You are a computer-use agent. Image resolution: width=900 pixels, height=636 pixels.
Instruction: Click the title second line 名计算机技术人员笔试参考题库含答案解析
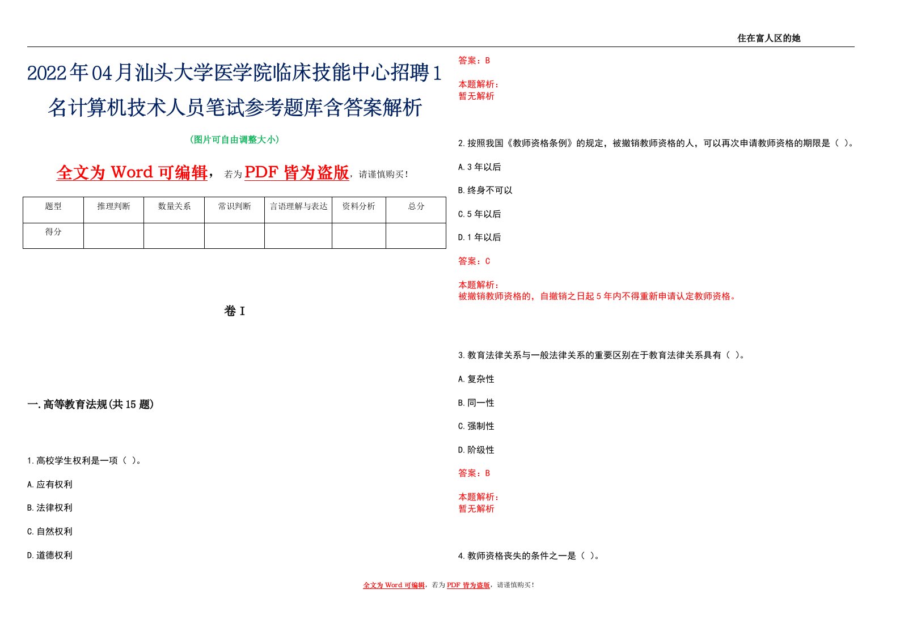[235, 107]
